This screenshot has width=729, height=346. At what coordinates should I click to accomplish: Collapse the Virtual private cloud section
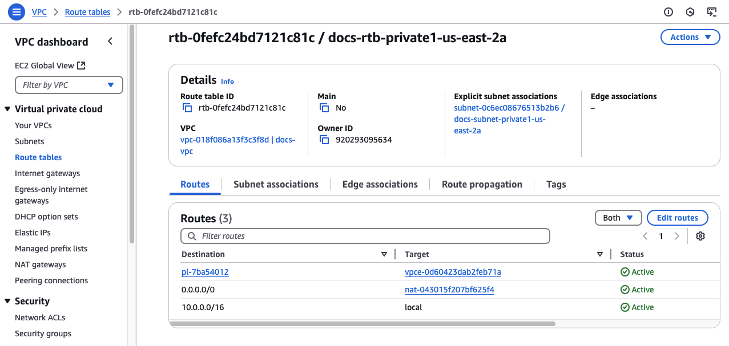click(7, 109)
